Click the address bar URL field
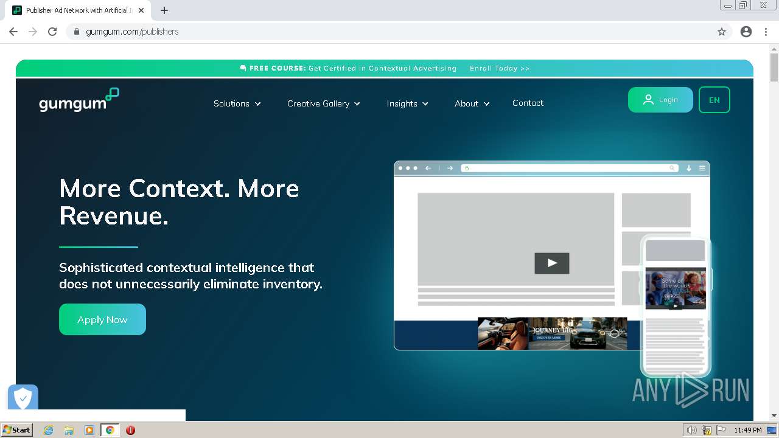Image resolution: width=779 pixels, height=438 pixels. [399, 32]
